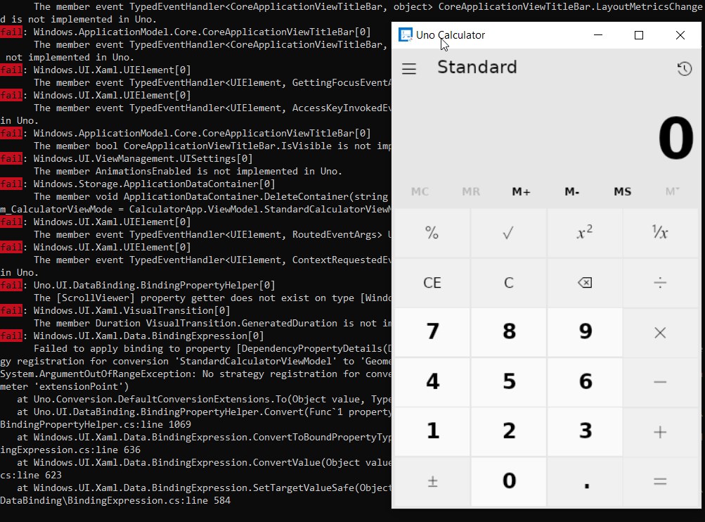
Task: Click the MS memory store button
Action: pyautogui.click(x=623, y=191)
